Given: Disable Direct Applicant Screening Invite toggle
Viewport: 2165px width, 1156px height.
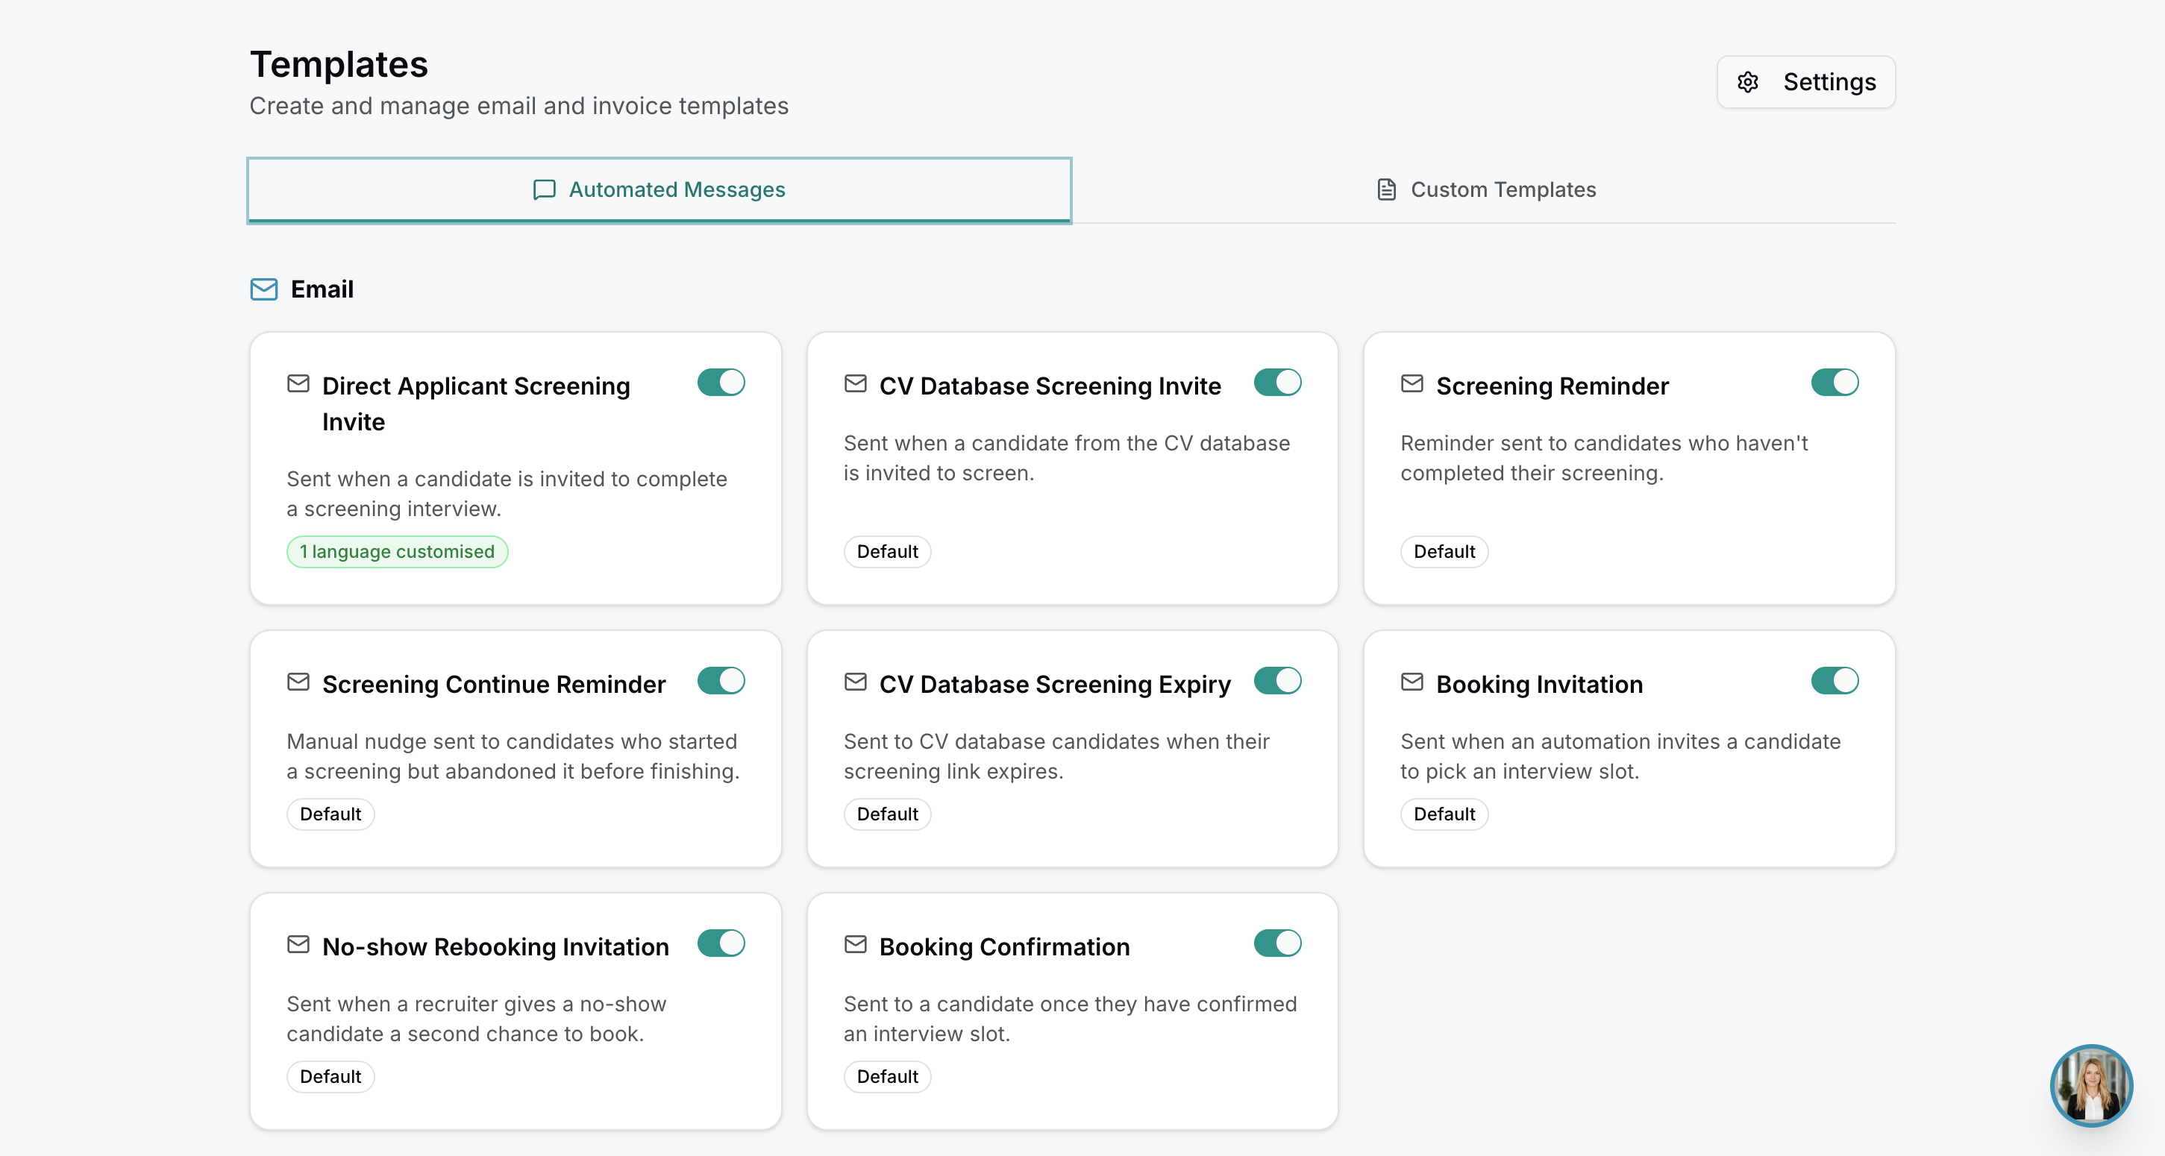Looking at the screenshot, I should [721, 383].
